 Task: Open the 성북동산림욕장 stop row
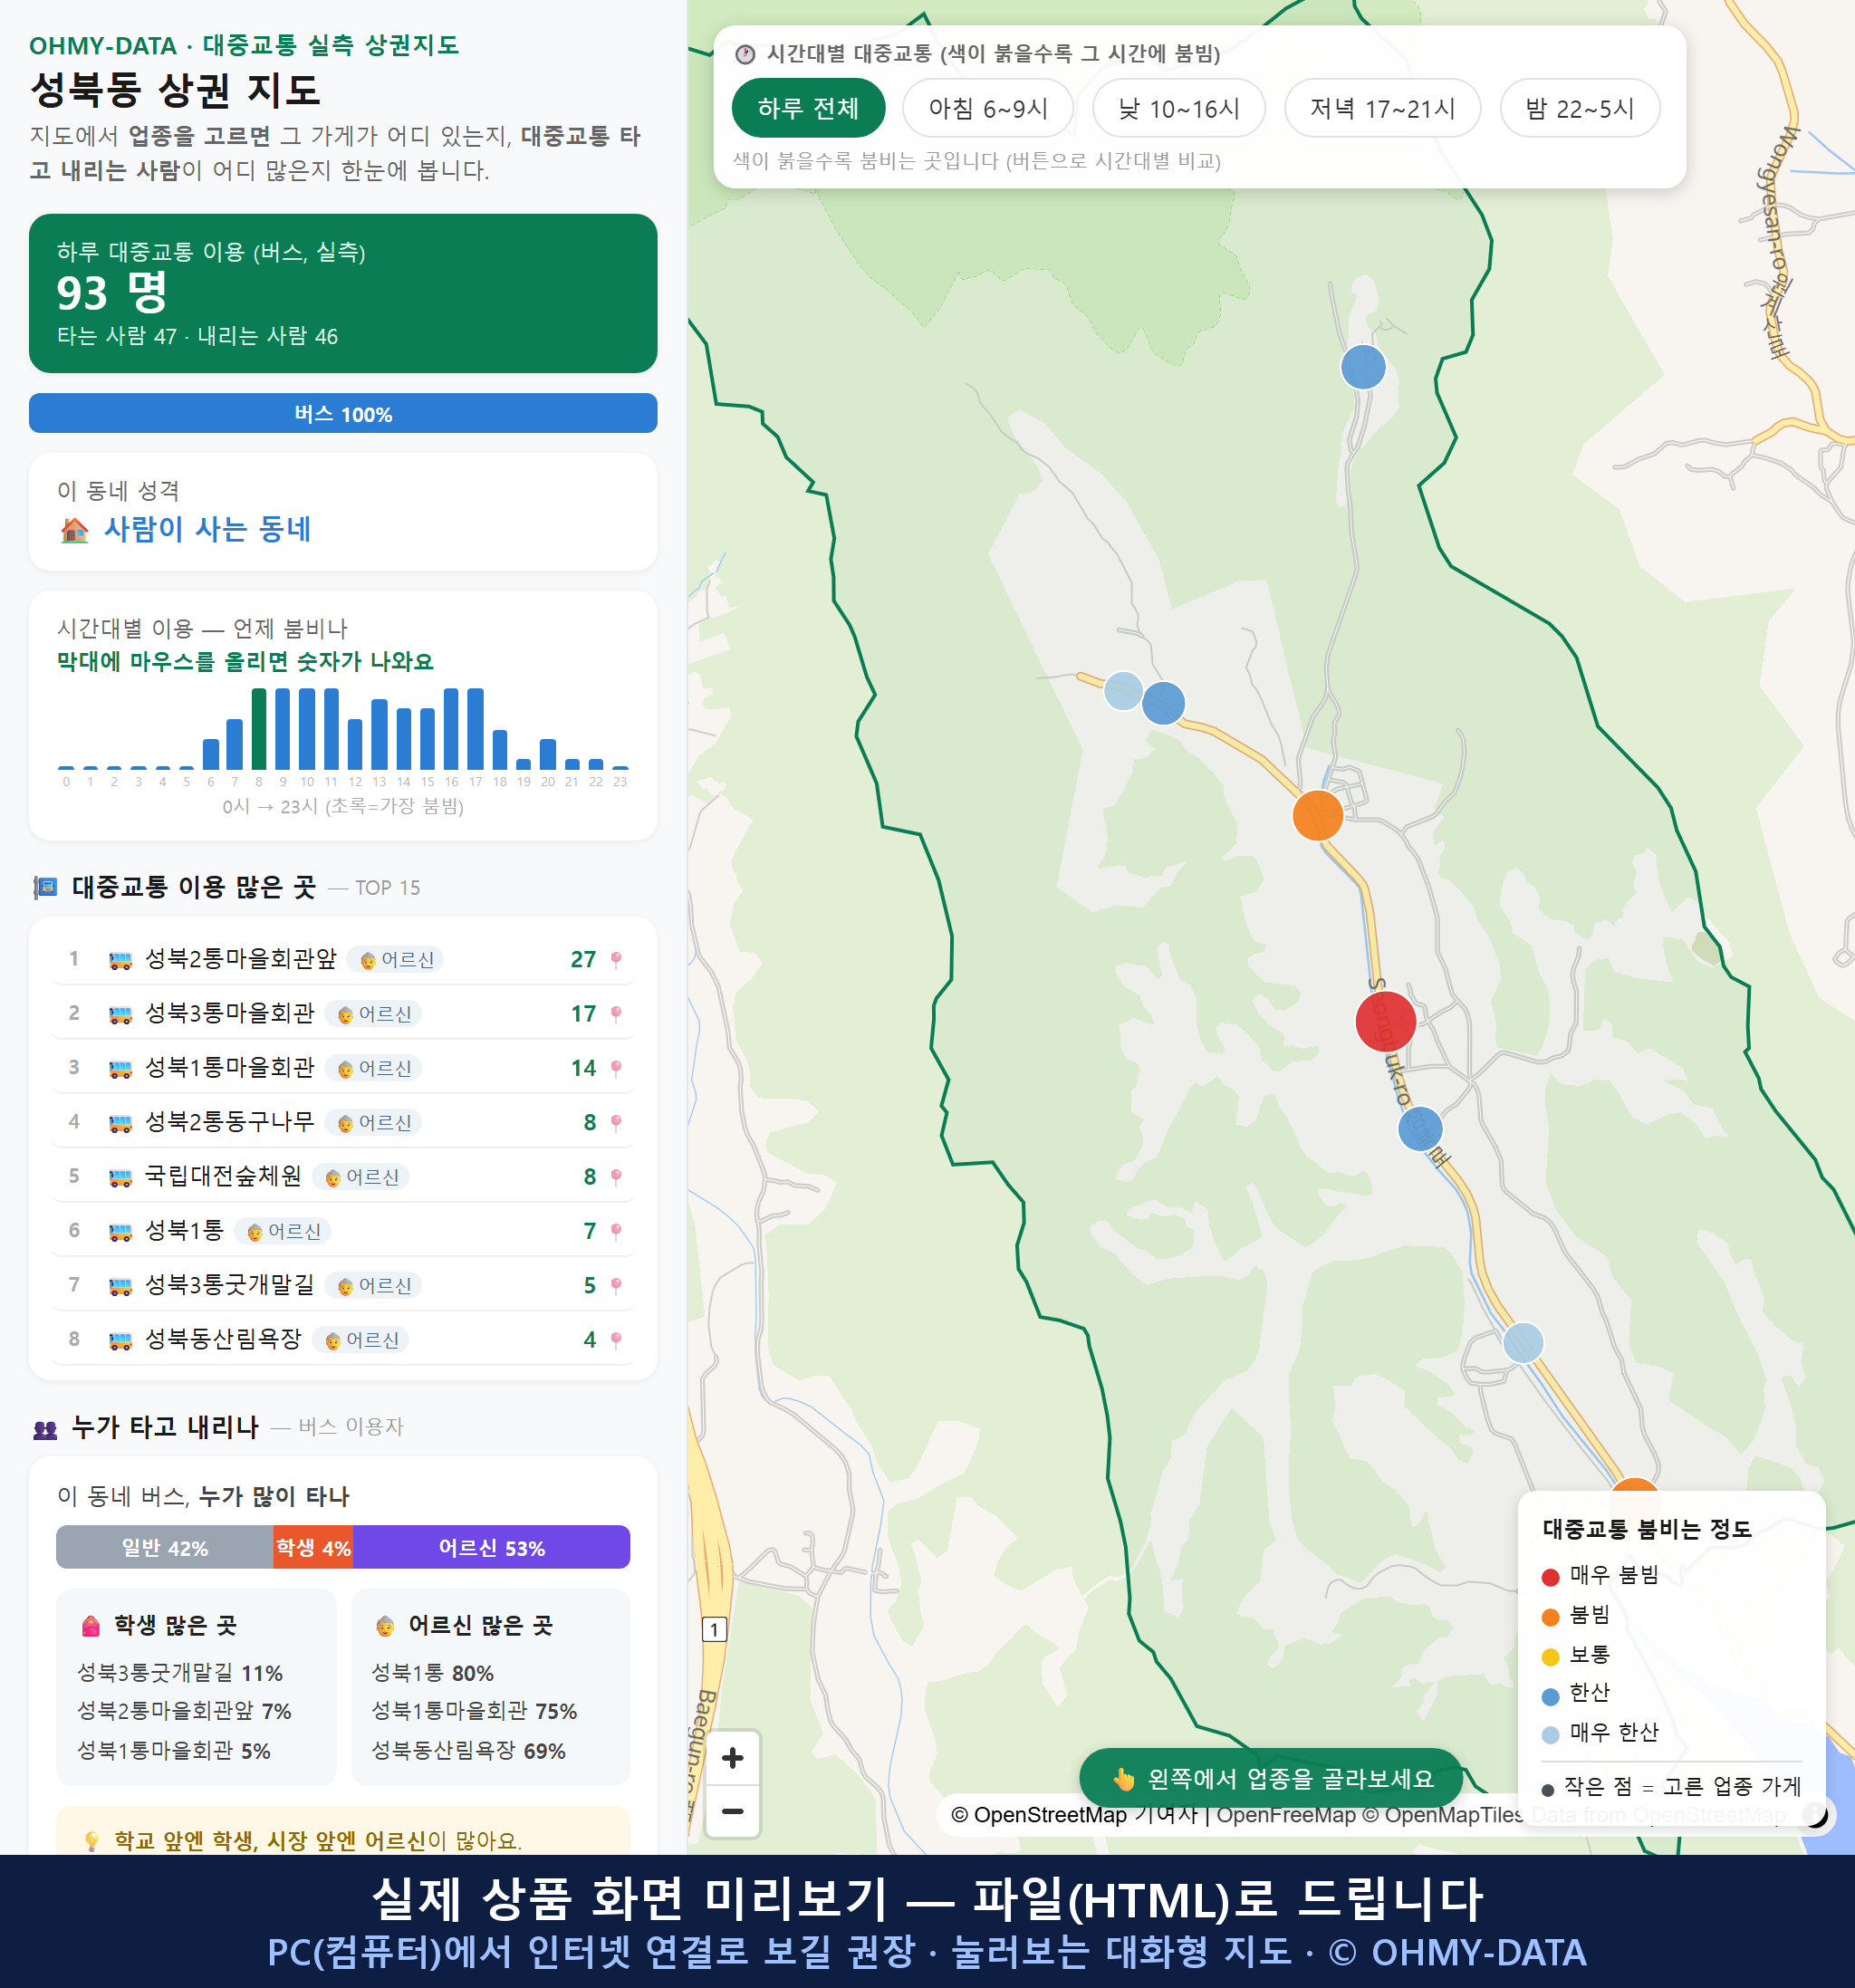click(x=342, y=1339)
